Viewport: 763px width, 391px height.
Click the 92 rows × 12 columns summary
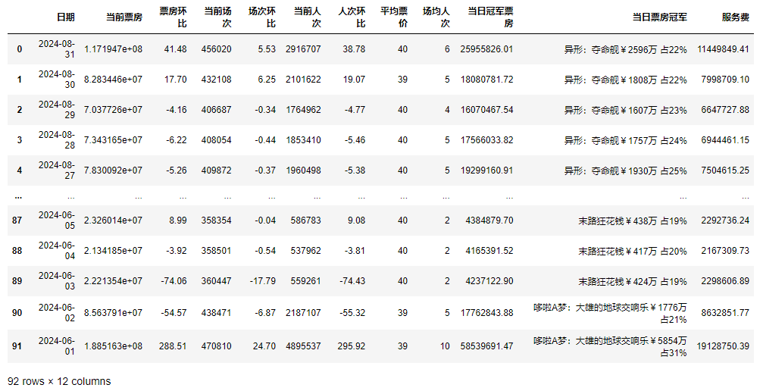[x=59, y=381]
